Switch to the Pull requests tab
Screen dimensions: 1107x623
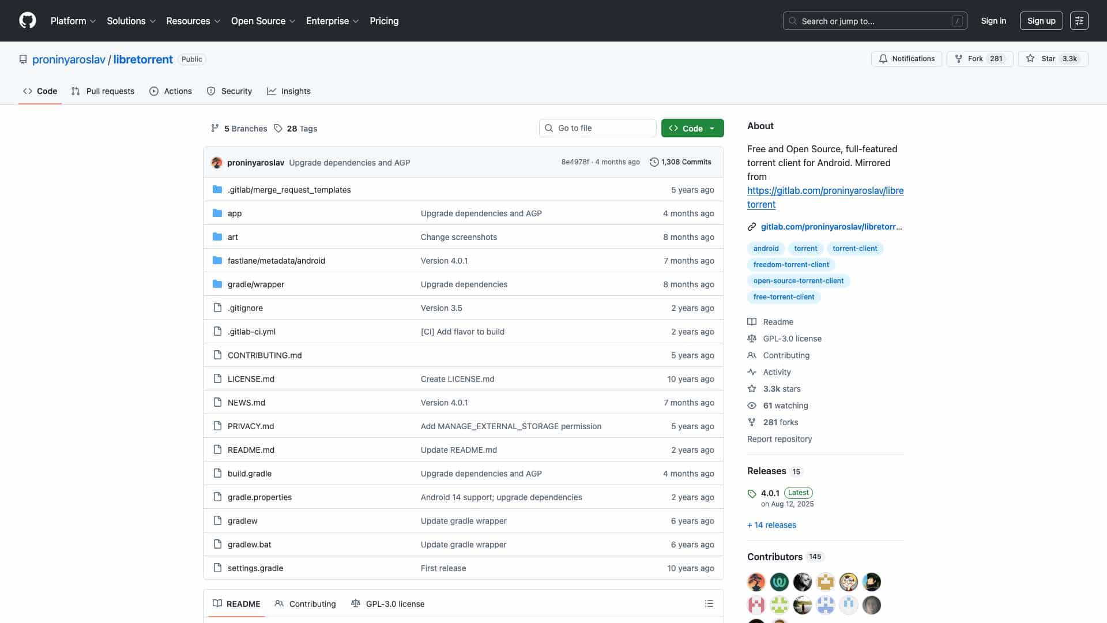[103, 91]
